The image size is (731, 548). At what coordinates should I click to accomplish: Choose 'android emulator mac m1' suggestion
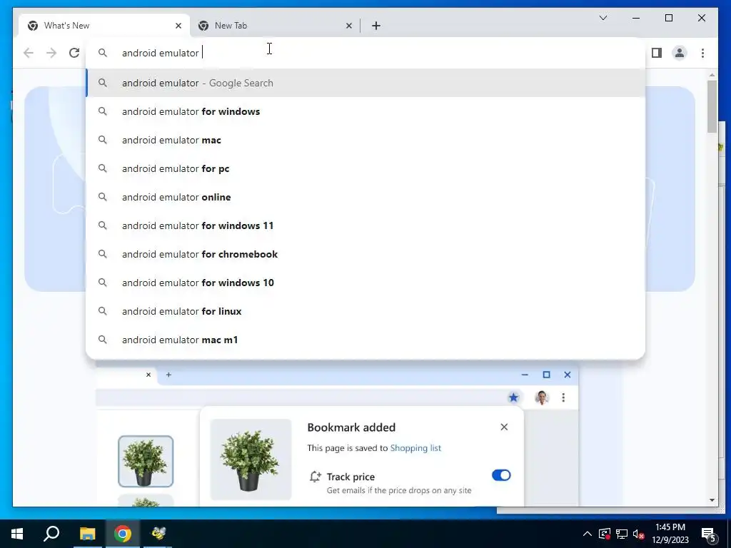coord(365,340)
